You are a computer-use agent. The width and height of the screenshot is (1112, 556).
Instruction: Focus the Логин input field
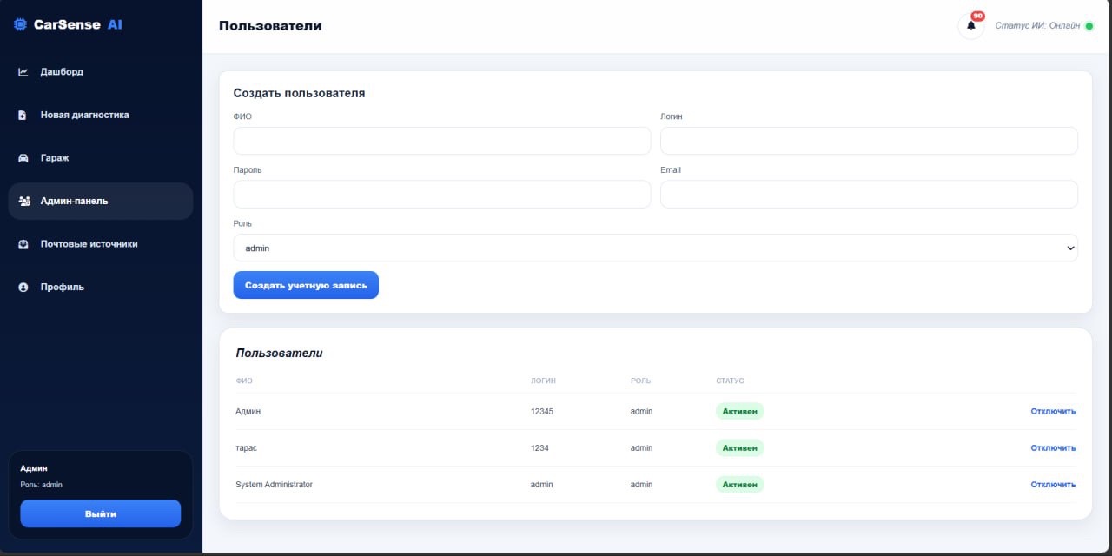point(869,141)
